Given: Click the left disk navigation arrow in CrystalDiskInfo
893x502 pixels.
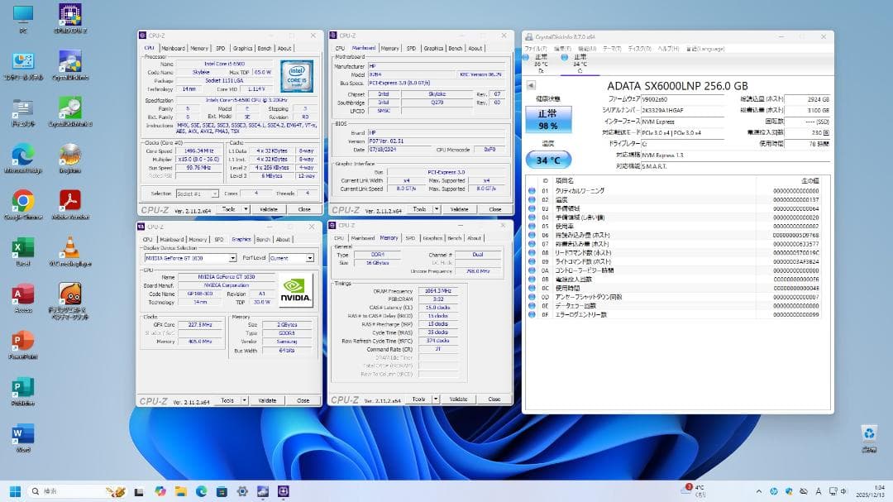Looking at the screenshot, I should click(x=530, y=84).
